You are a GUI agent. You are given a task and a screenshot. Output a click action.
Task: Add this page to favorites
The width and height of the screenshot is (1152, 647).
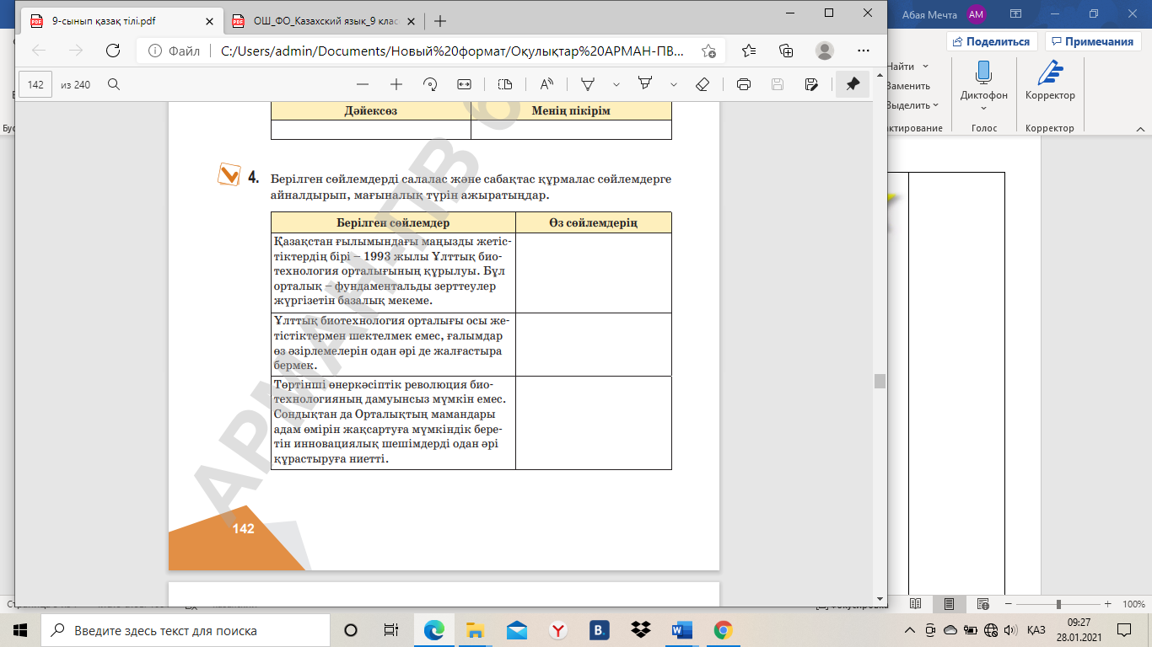click(709, 51)
